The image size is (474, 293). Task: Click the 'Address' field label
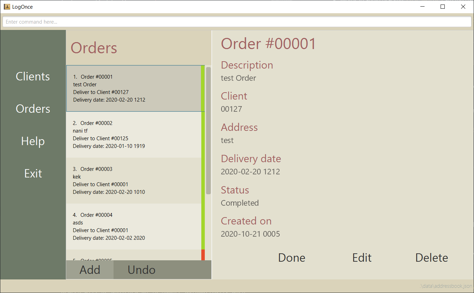(x=239, y=127)
